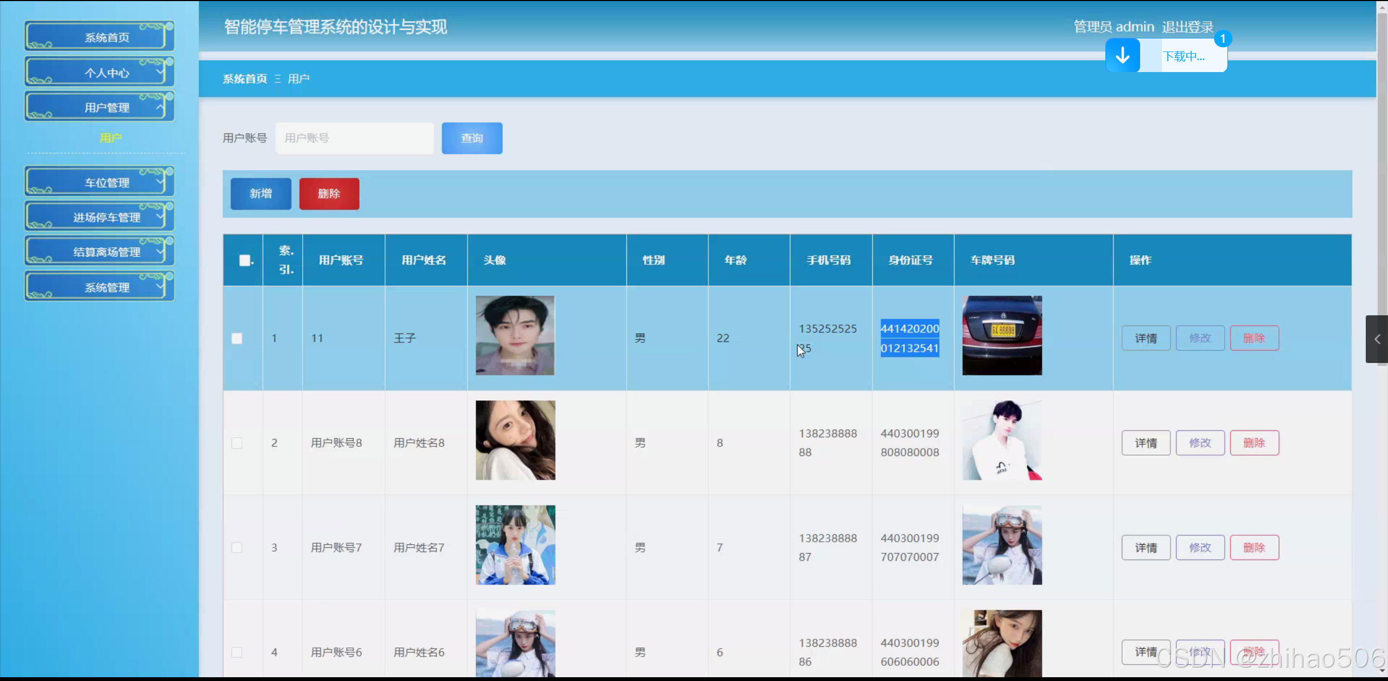The width and height of the screenshot is (1388, 681).
Task: Open avatar photo of 用户姓名8
Action: pos(515,440)
